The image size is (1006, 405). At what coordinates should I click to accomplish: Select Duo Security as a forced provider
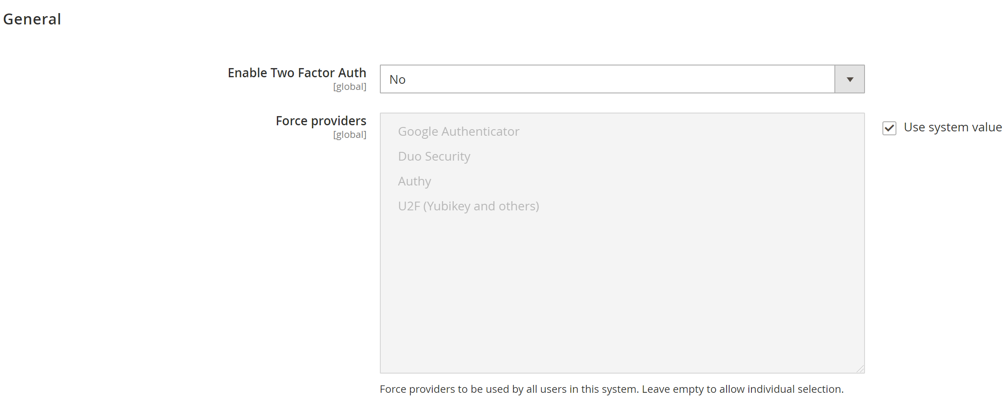tap(434, 156)
